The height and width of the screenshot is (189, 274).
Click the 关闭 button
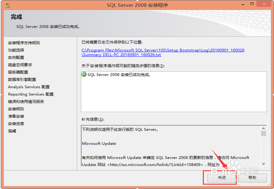[222, 178]
